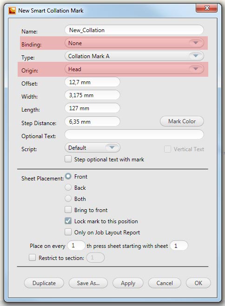
Task: Enable Step optional text with mark
Action: (68, 159)
